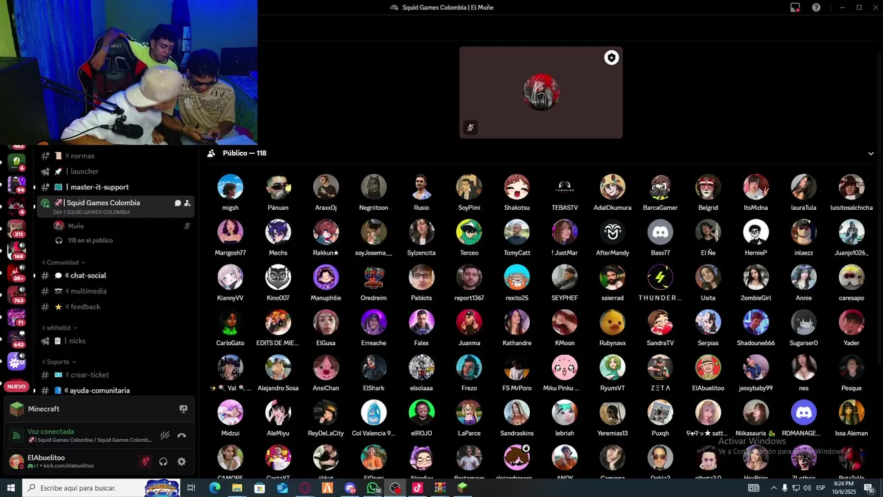Select the Squid Games Colombia stage channel

(x=115, y=206)
